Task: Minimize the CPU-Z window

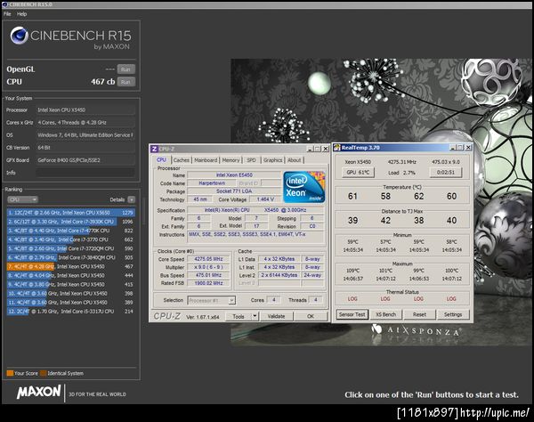Action: click(310, 149)
